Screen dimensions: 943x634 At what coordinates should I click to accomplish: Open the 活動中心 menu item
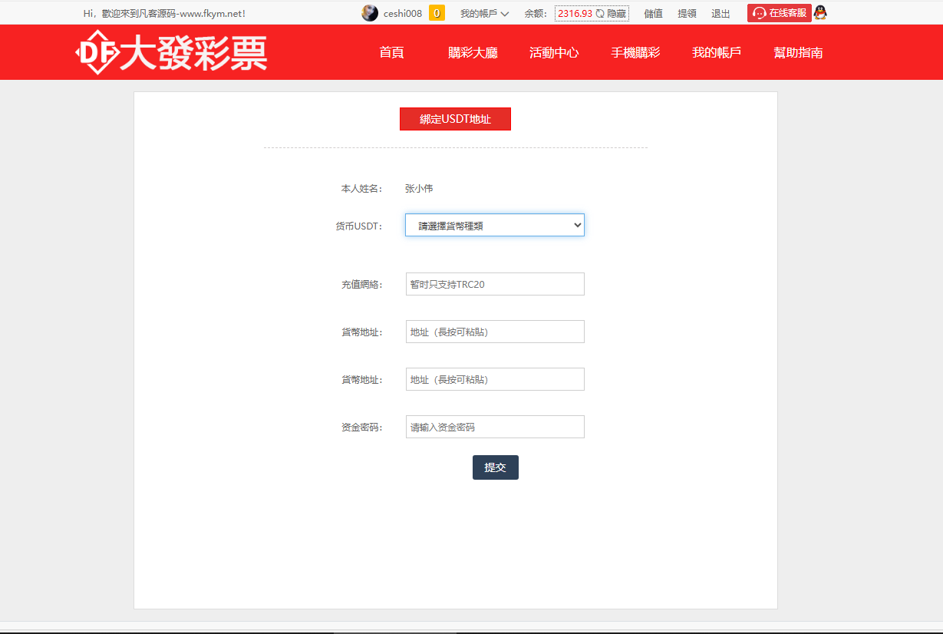pyautogui.click(x=554, y=52)
